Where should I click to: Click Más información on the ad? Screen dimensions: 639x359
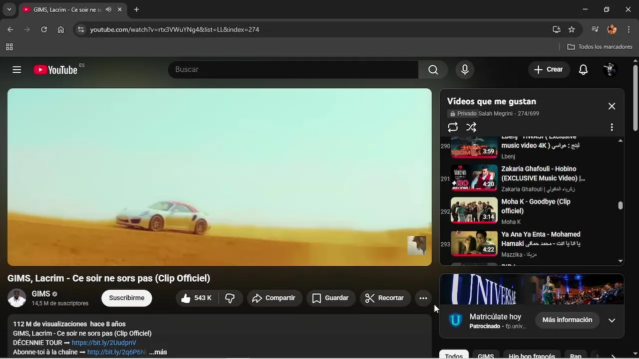click(x=567, y=320)
